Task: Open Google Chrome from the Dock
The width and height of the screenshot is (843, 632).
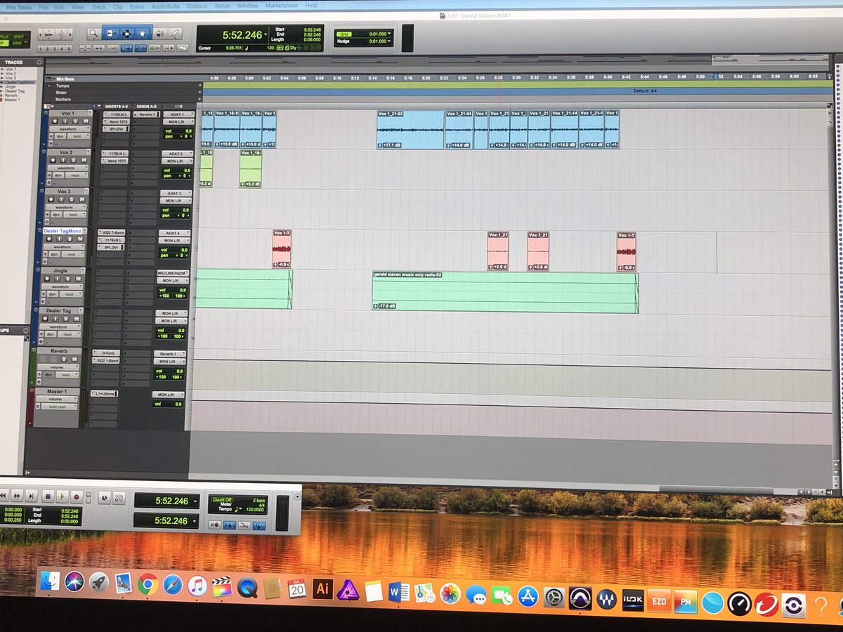Action: (x=147, y=584)
